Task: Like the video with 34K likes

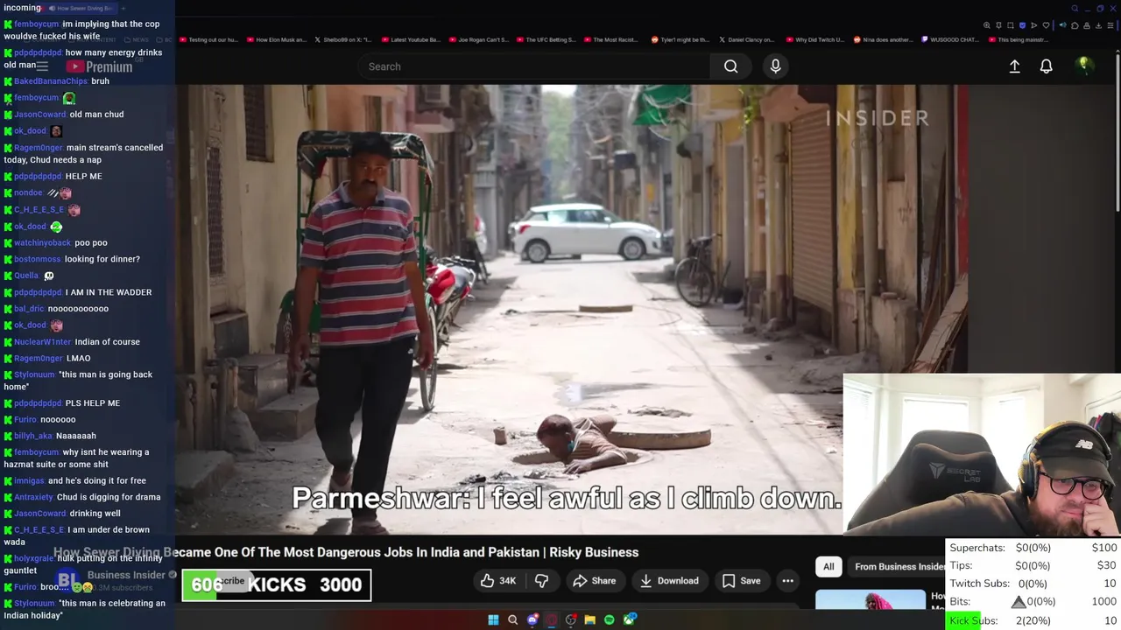Action: pos(497,581)
